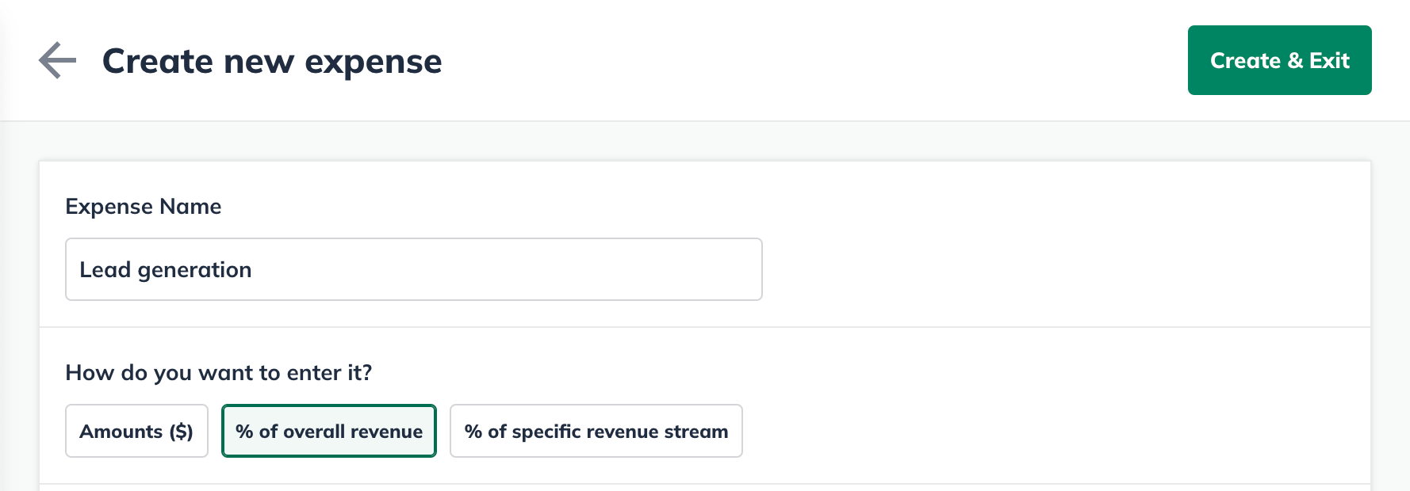This screenshot has width=1410, height=491.
Task: Go back from Create new expense
Action: pyautogui.click(x=58, y=61)
